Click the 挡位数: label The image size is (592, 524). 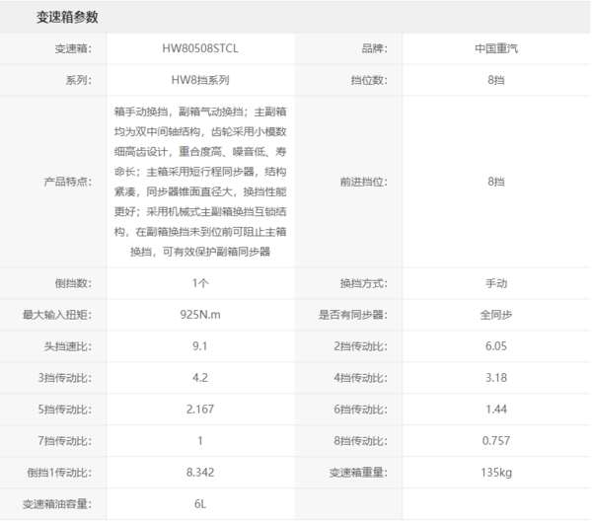pos(369,80)
